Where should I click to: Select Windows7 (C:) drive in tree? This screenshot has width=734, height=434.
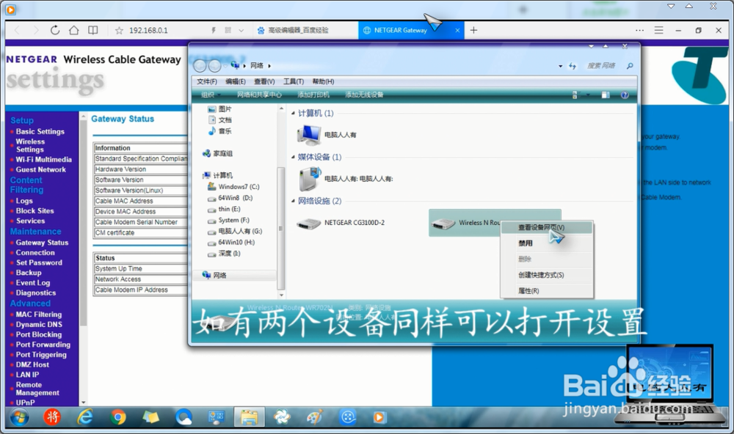pos(233,187)
